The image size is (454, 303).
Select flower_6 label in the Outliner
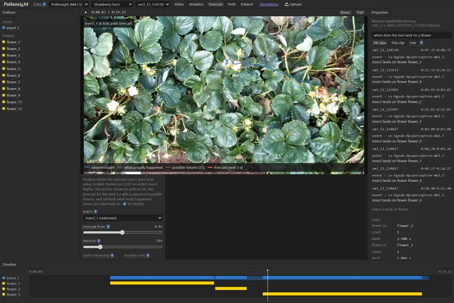14,76
